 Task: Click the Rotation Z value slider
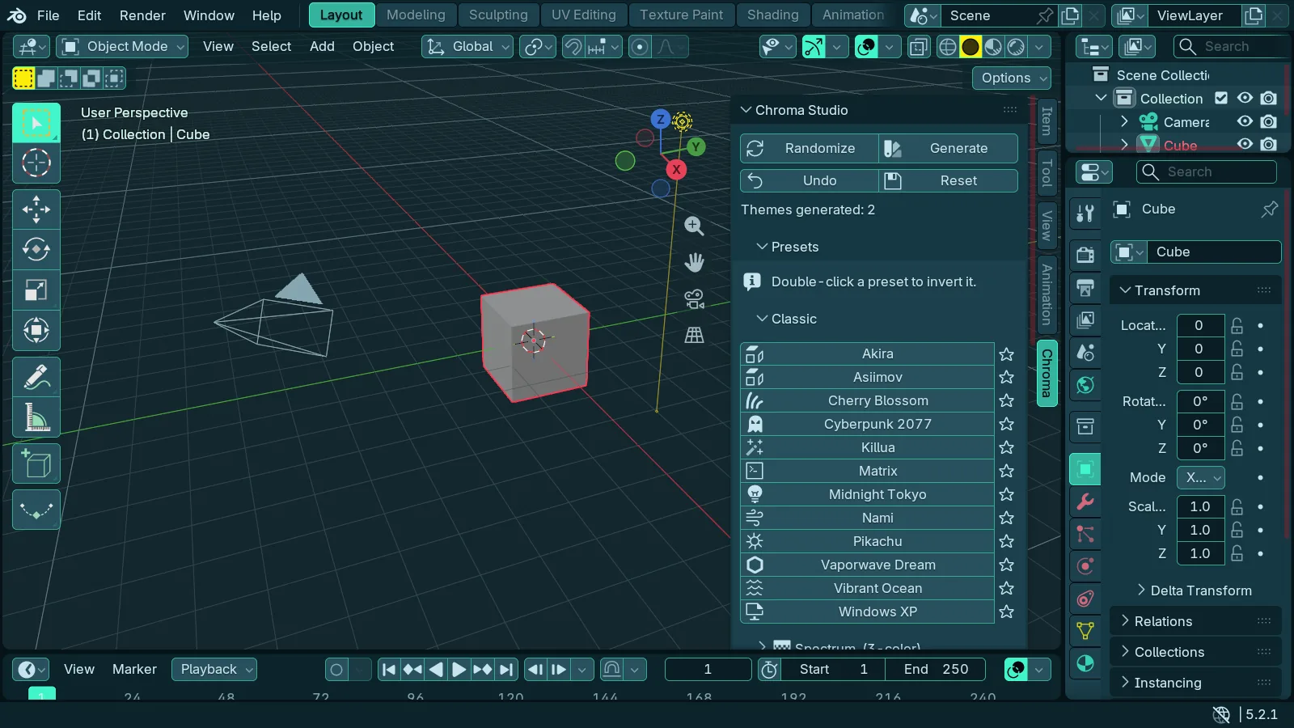1200,449
